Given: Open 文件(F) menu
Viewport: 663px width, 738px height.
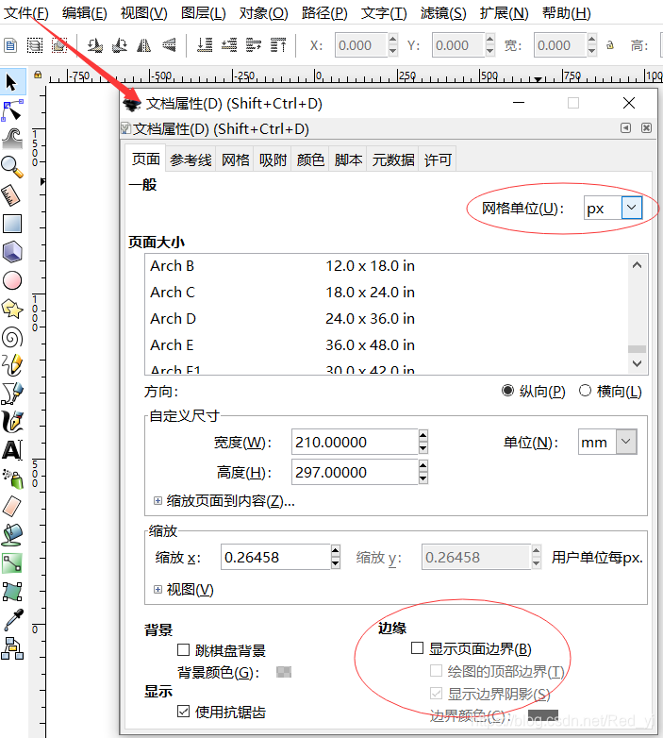Looking at the screenshot, I should tap(25, 12).
